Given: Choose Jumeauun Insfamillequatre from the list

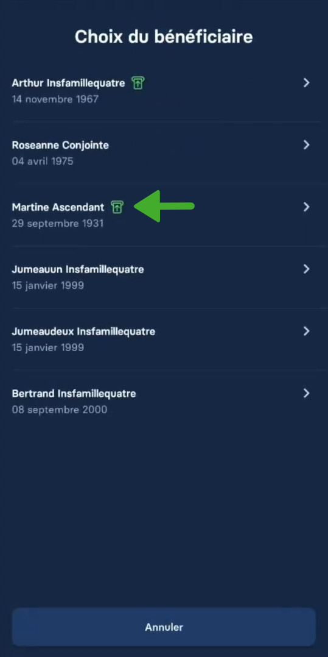Looking at the screenshot, I should click(164, 277).
